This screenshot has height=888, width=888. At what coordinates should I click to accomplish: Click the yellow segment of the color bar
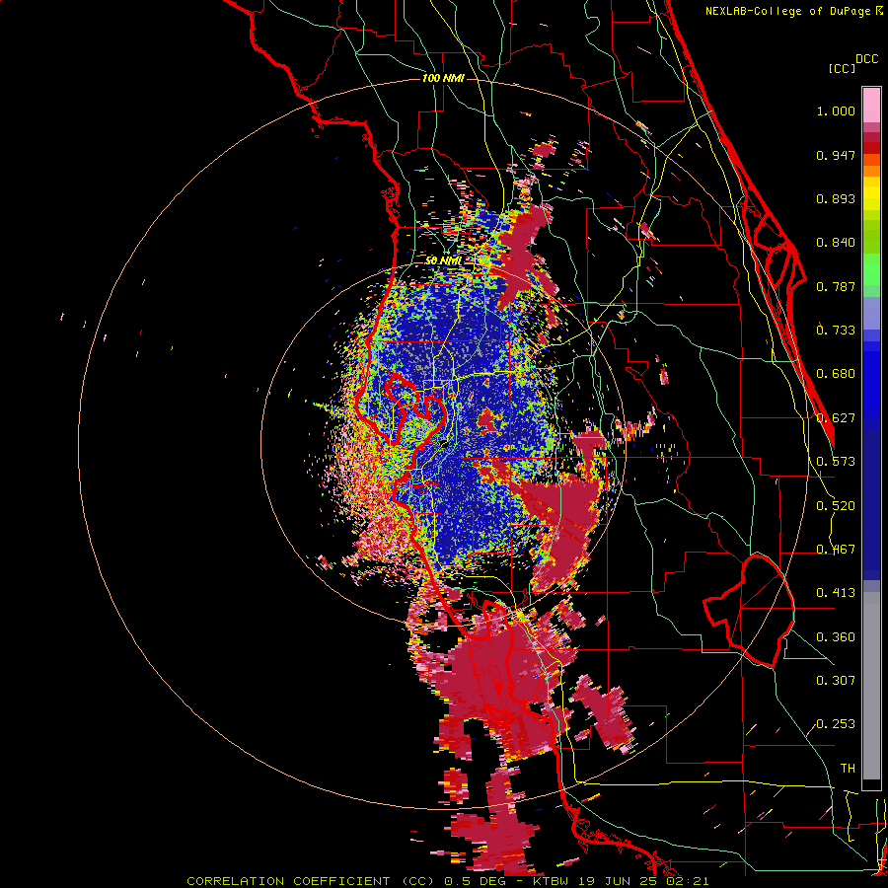pyautogui.click(x=871, y=195)
